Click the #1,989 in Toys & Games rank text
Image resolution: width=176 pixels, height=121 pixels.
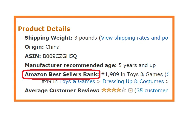pyautogui.click(x=132, y=74)
